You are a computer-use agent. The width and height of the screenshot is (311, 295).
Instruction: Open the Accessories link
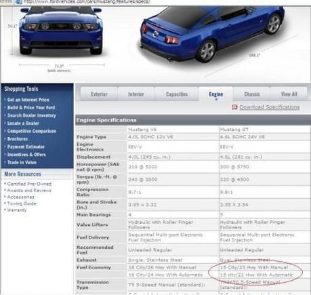click(x=20, y=197)
